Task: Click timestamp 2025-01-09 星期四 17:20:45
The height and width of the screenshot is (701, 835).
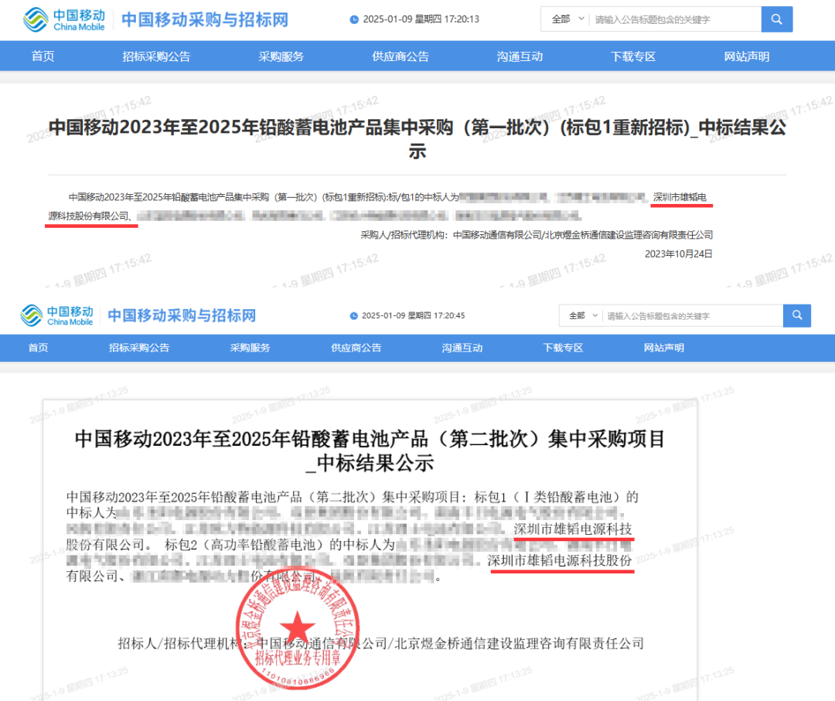Action: (x=413, y=315)
